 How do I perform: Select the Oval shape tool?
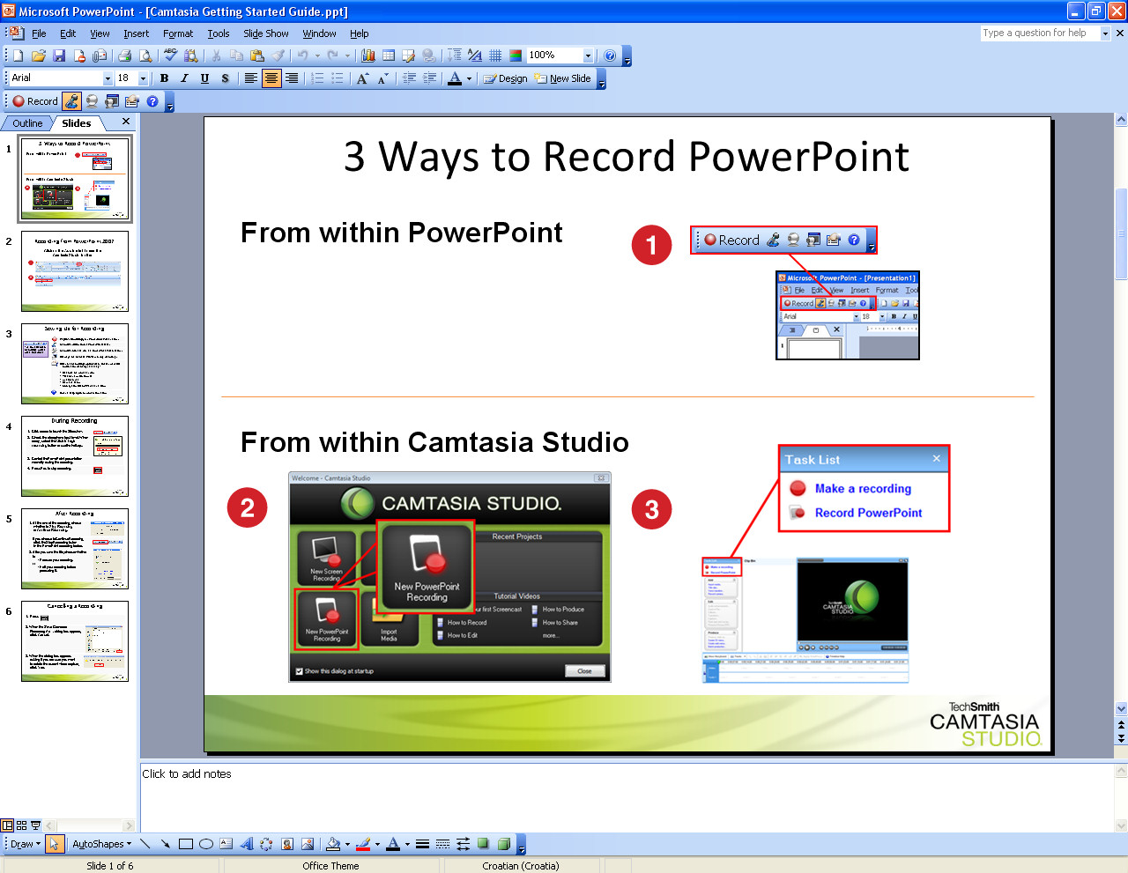(205, 844)
